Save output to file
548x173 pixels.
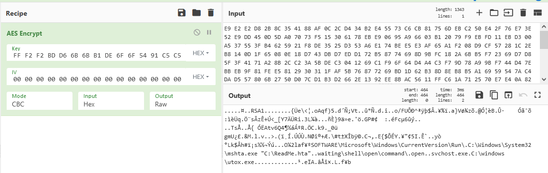coord(479,95)
